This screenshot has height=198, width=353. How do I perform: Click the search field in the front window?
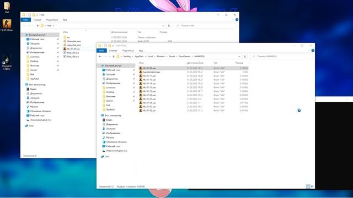pyautogui.click(x=281, y=57)
